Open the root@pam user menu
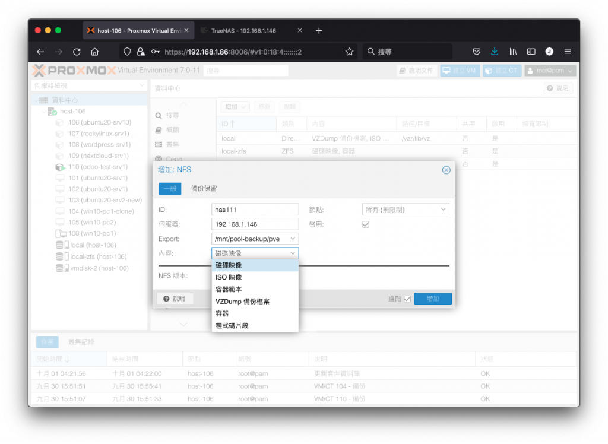Screen dimensions: 608x444 tap(550, 71)
